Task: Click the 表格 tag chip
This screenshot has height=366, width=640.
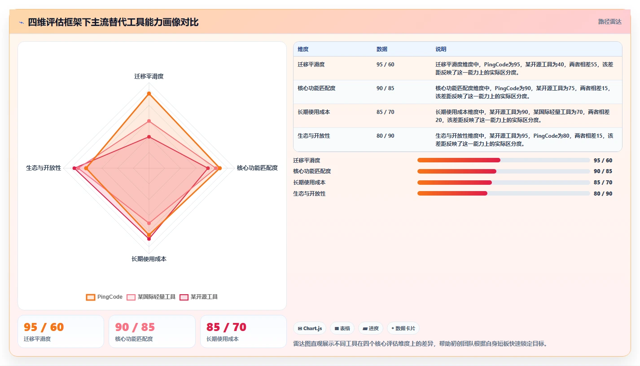Action: [342, 328]
